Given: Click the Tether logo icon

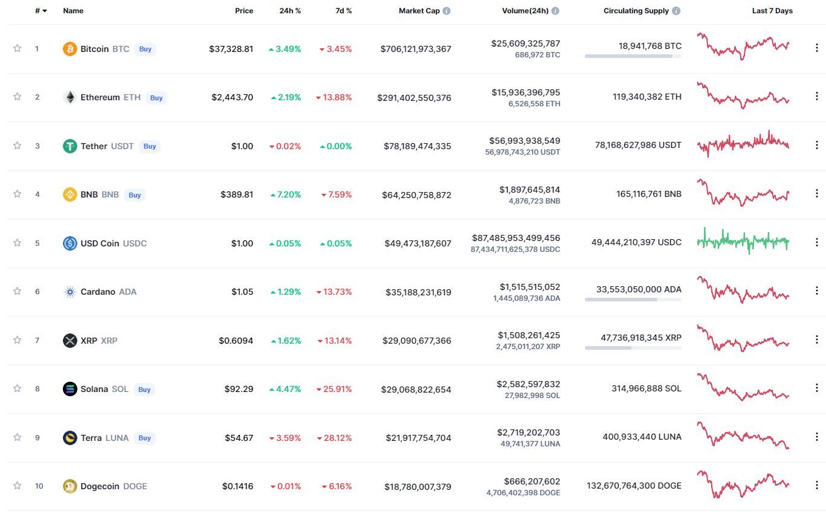Looking at the screenshot, I should pyautogui.click(x=70, y=146).
